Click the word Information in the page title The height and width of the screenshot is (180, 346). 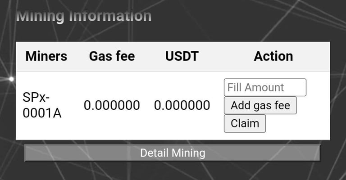pos(110,16)
